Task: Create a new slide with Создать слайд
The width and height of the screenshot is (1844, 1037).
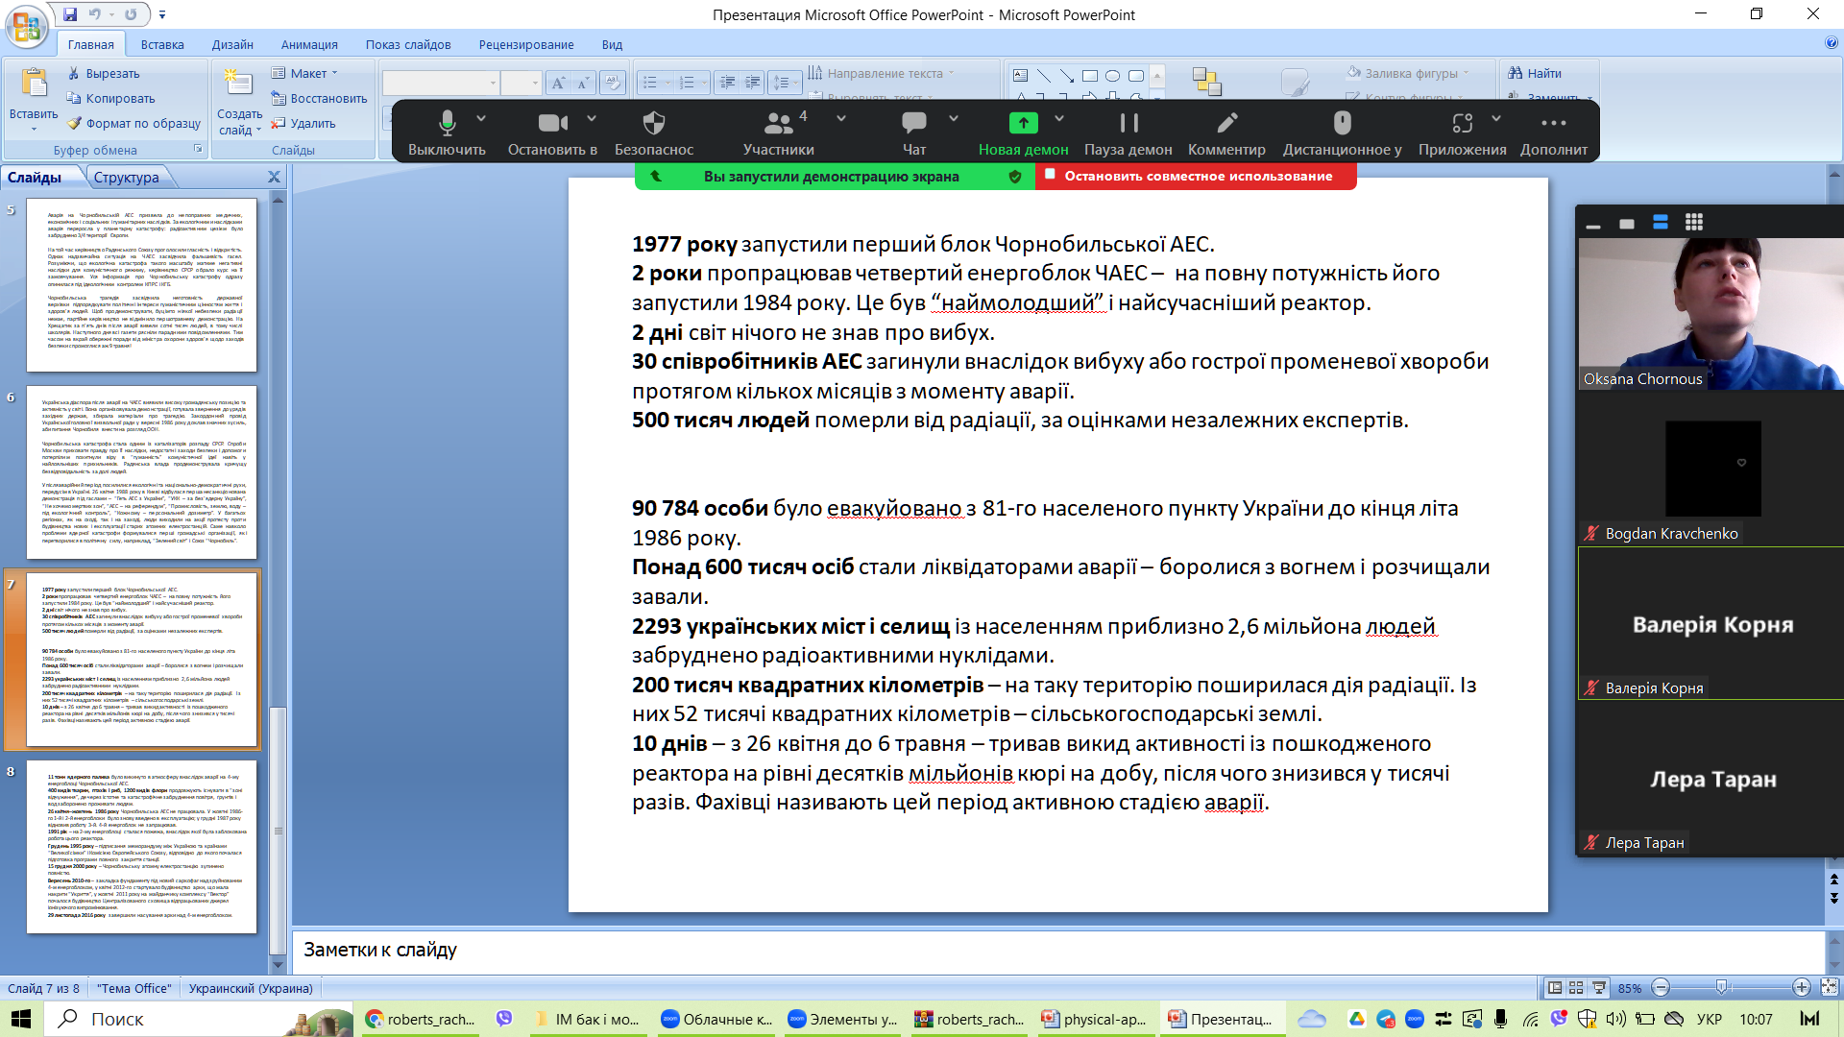Action: point(239,102)
